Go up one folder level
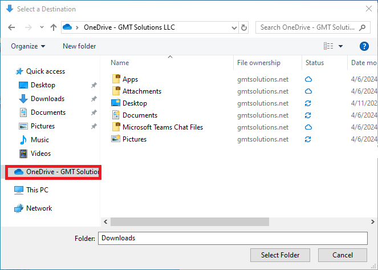378x270 pixels. click(x=54, y=27)
